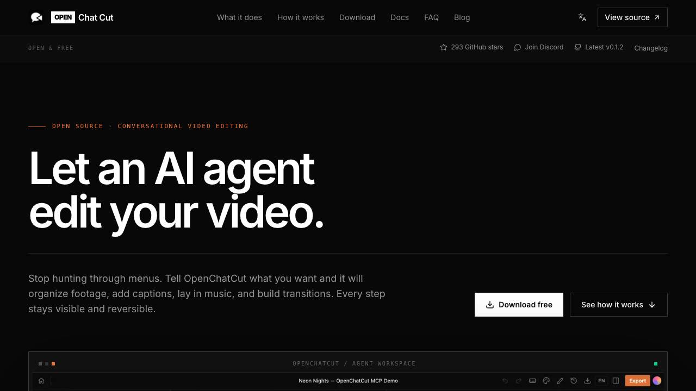The image size is (696, 391).
Task: Open keyboard shortcuts icon in the demo toolbar
Action: tap(532, 381)
